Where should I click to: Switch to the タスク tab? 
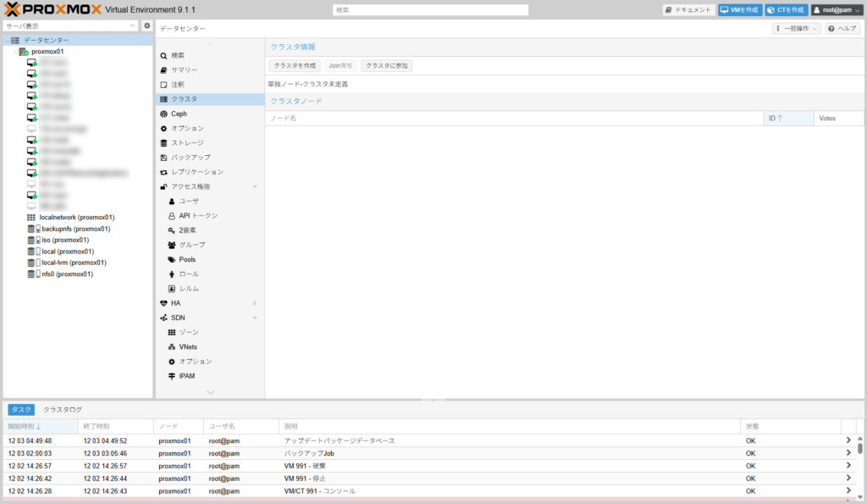[21, 409]
